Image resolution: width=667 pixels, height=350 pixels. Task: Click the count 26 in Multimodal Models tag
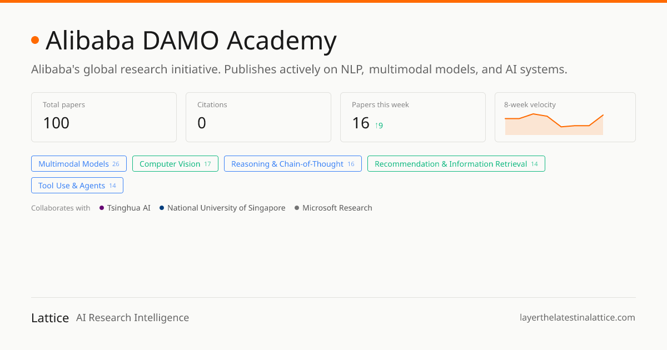116,164
